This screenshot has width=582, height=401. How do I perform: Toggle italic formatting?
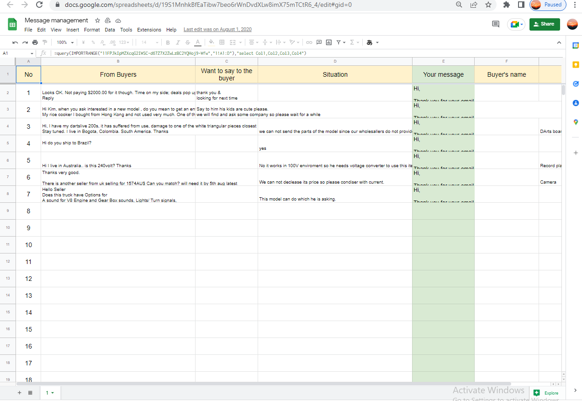(x=178, y=42)
